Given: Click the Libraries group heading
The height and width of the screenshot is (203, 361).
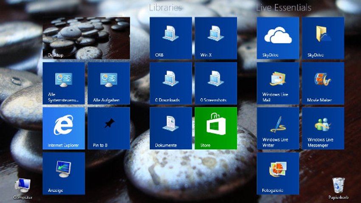Looking at the screenshot, I should click(166, 8).
